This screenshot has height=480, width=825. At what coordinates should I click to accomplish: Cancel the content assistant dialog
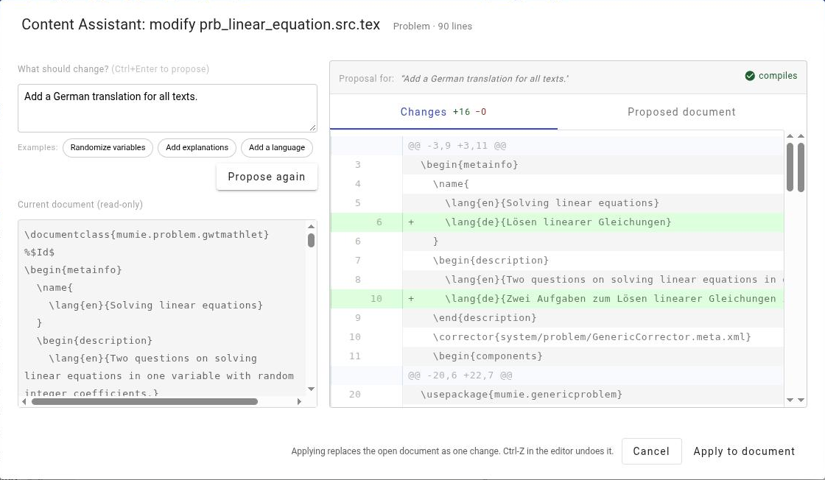651,451
